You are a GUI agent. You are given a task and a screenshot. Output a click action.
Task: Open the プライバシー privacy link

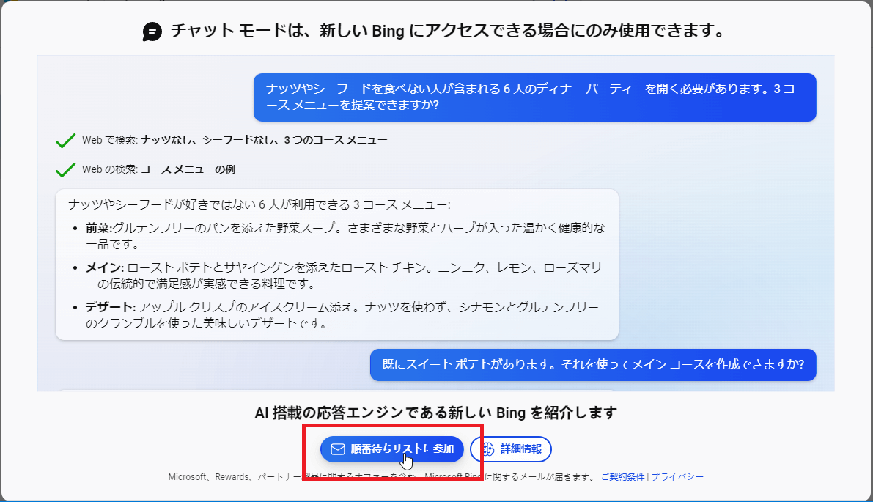677,476
